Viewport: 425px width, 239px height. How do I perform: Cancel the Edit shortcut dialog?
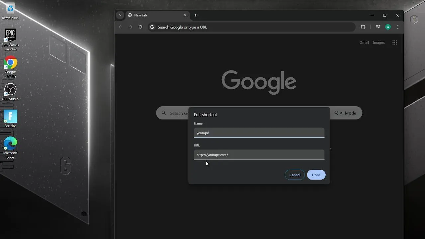click(x=295, y=175)
